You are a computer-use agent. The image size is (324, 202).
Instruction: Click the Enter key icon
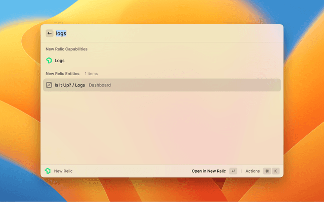[x=233, y=171]
